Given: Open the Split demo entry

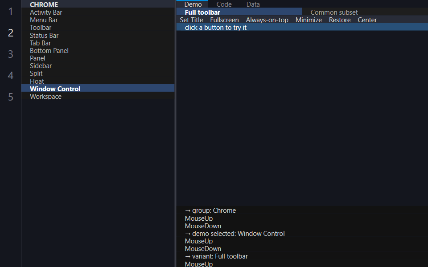Looking at the screenshot, I should click(x=98, y=73).
